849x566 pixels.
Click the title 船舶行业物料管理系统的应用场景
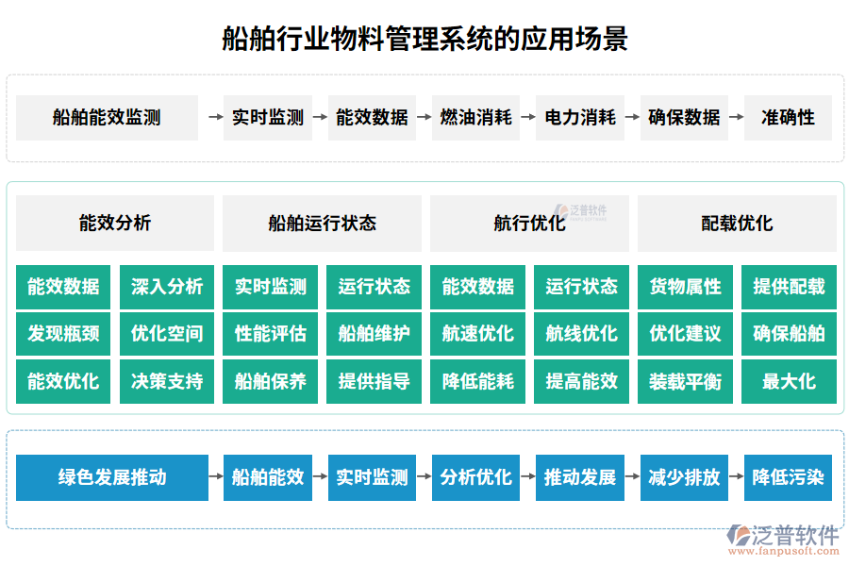(424, 38)
